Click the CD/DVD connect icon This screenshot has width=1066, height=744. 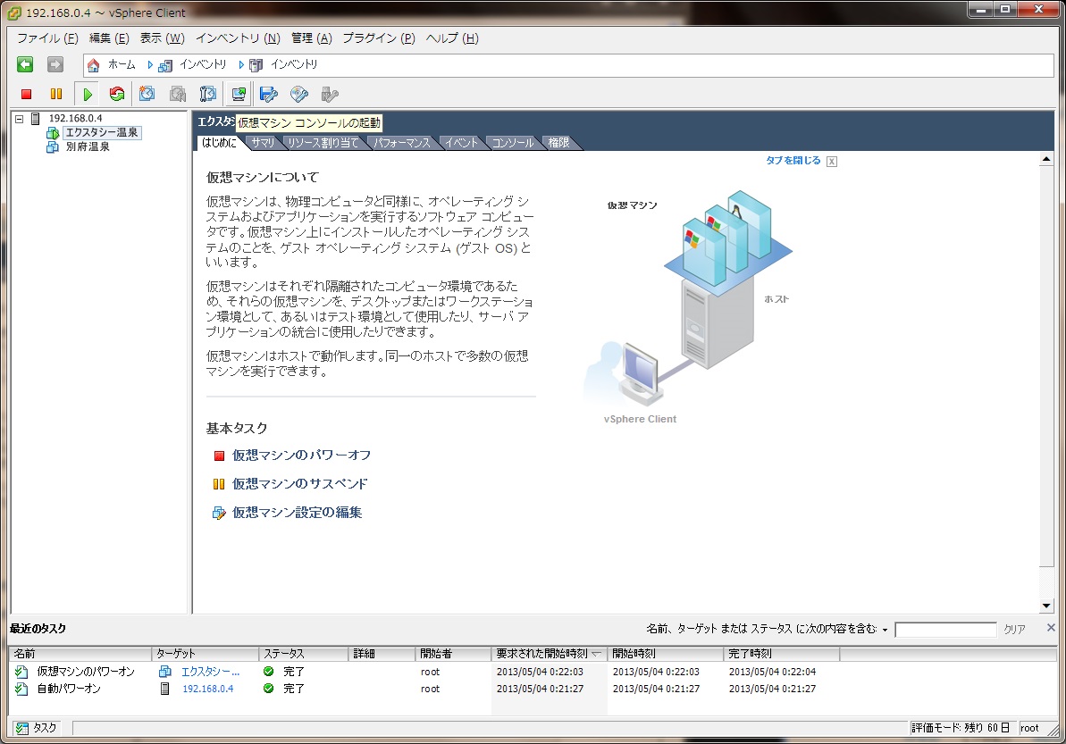[299, 94]
